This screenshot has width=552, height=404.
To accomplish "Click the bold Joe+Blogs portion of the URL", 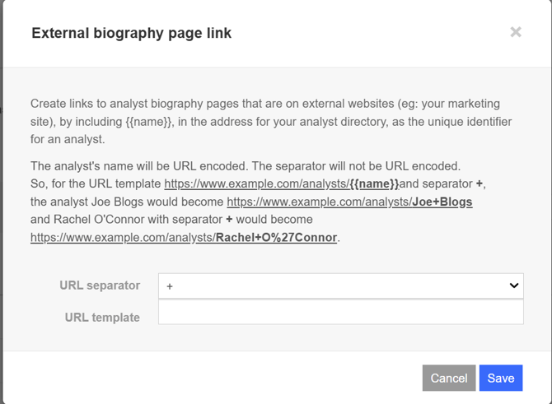I will click(x=441, y=202).
